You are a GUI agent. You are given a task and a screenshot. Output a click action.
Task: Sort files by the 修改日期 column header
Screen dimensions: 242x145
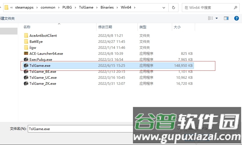click(x=105, y=27)
